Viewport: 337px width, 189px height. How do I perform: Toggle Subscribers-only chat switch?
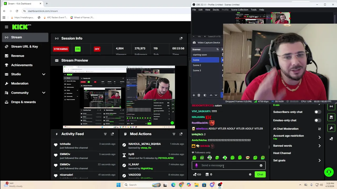[x=318, y=112]
